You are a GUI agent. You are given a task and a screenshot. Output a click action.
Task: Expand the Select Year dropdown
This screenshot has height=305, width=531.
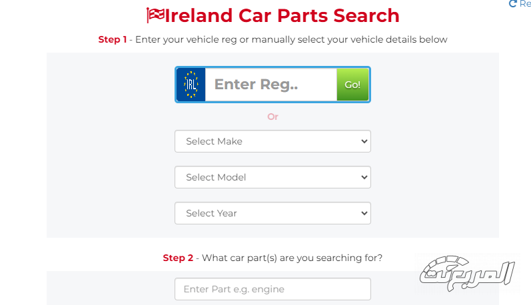point(272,213)
